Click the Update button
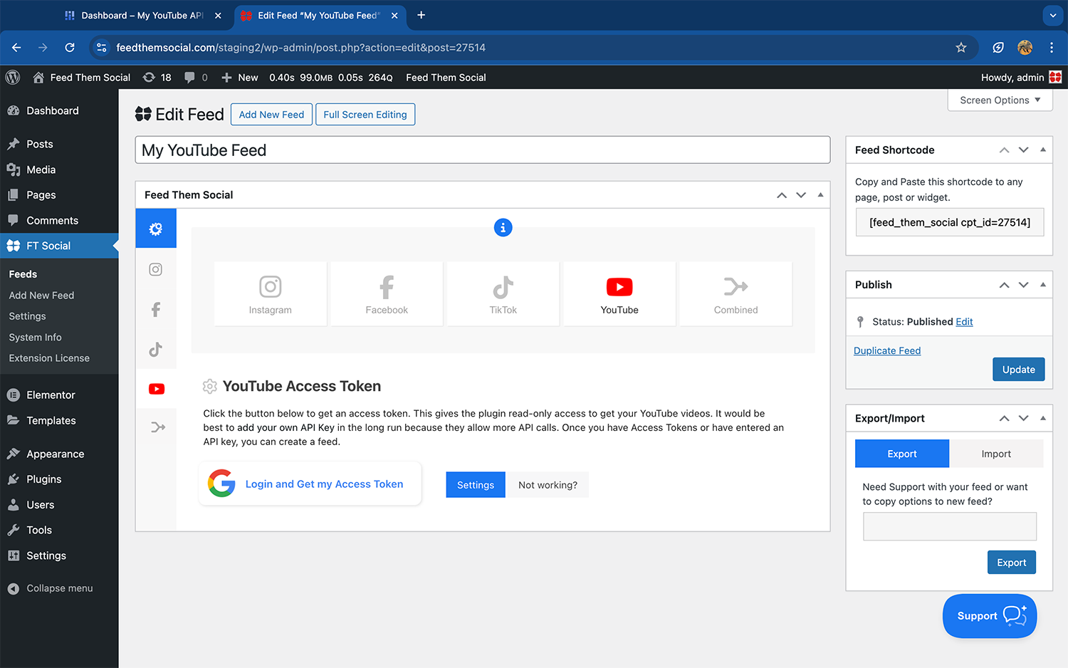The height and width of the screenshot is (668, 1068). coord(1019,370)
